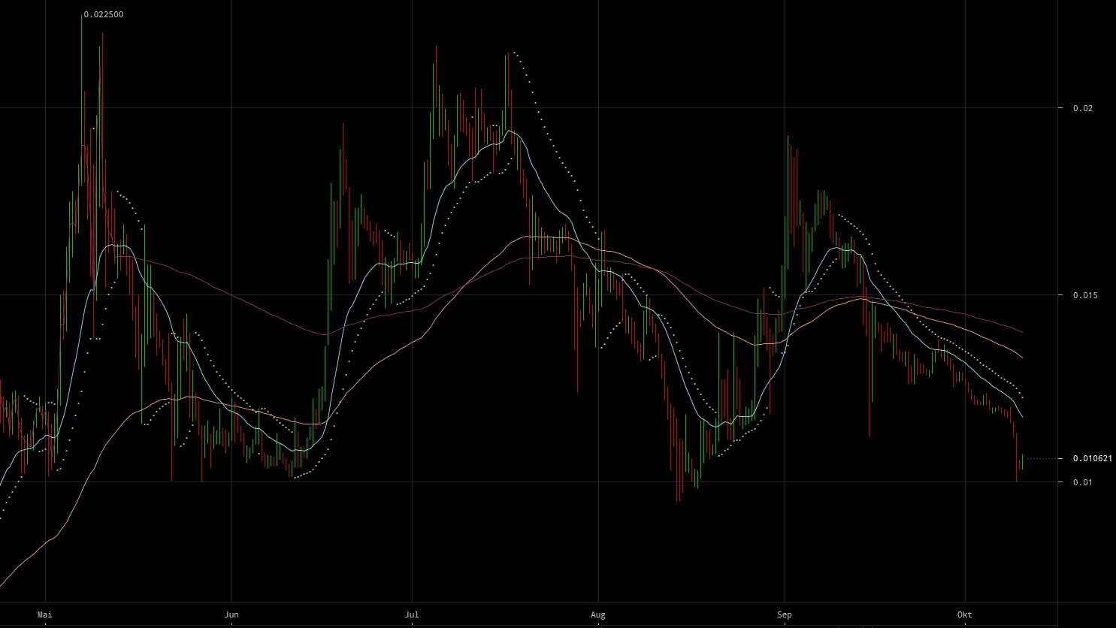Click the Mai label on the time axis
The width and height of the screenshot is (1116, 628).
46,614
